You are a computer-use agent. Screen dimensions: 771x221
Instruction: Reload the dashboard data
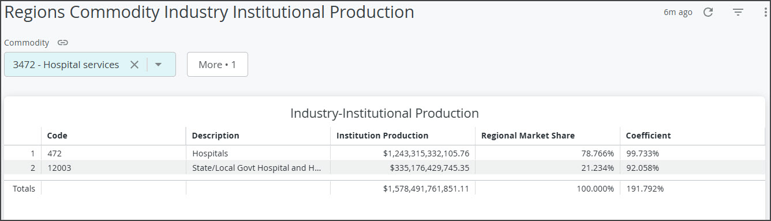point(708,12)
